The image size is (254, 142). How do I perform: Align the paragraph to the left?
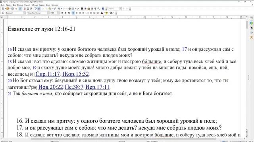pyautogui.click(x=73, y=13)
